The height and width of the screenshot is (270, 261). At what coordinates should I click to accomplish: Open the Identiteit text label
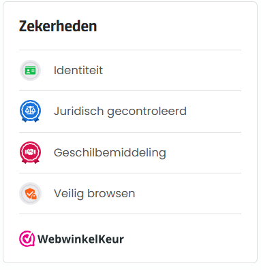[x=78, y=70]
